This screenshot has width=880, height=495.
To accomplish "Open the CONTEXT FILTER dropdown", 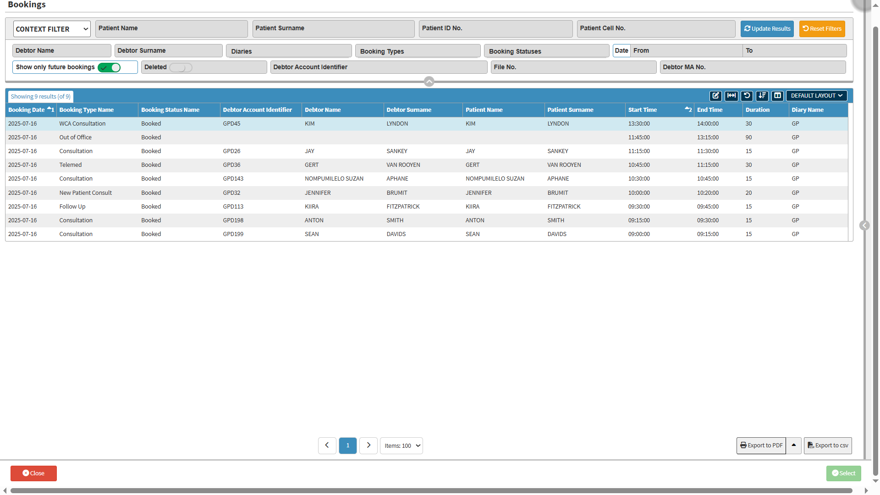I will [52, 29].
